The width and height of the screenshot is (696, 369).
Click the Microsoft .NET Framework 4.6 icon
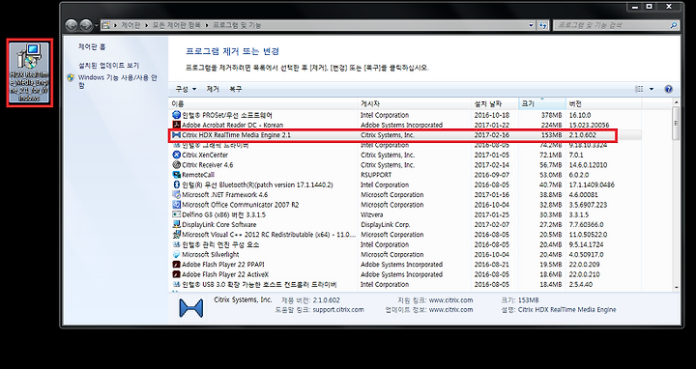coord(176,195)
